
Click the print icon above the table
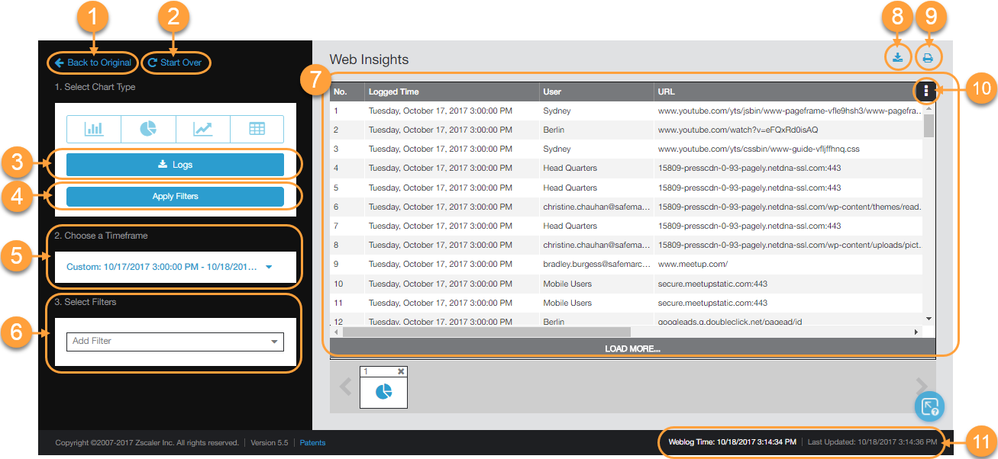pos(928,57)
